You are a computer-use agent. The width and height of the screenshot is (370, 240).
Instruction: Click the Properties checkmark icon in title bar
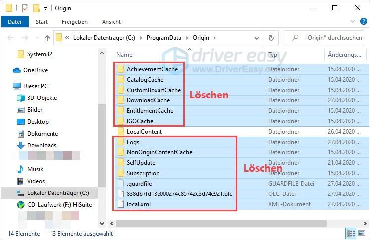(x=25, y=8)
